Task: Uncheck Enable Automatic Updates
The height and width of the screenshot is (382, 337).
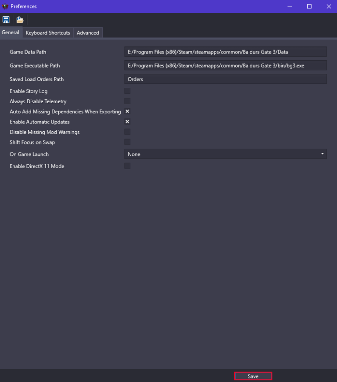Action: click(x=127, y=122)
